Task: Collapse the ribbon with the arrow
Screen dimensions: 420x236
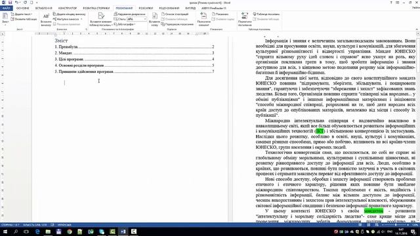Action: (417, 29)
